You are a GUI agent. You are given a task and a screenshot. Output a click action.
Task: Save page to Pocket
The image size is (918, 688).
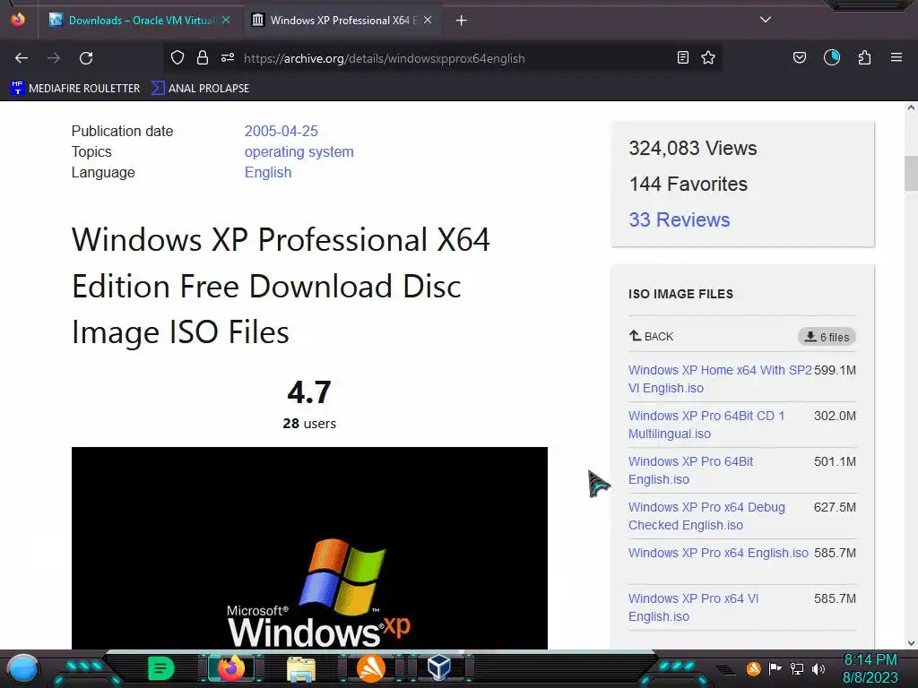[800, 57]
